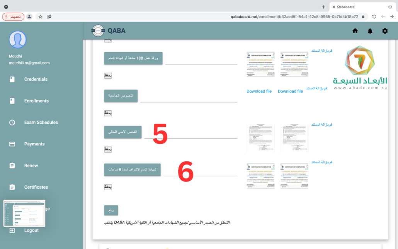Viewport: 398px width, 249px height.
Task: Open the floating screenshot preview thumbnail
Action: (24, 213)
